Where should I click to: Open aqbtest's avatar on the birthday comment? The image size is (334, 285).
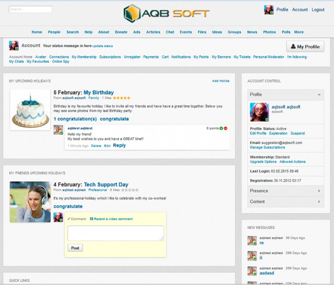point(58,130)
